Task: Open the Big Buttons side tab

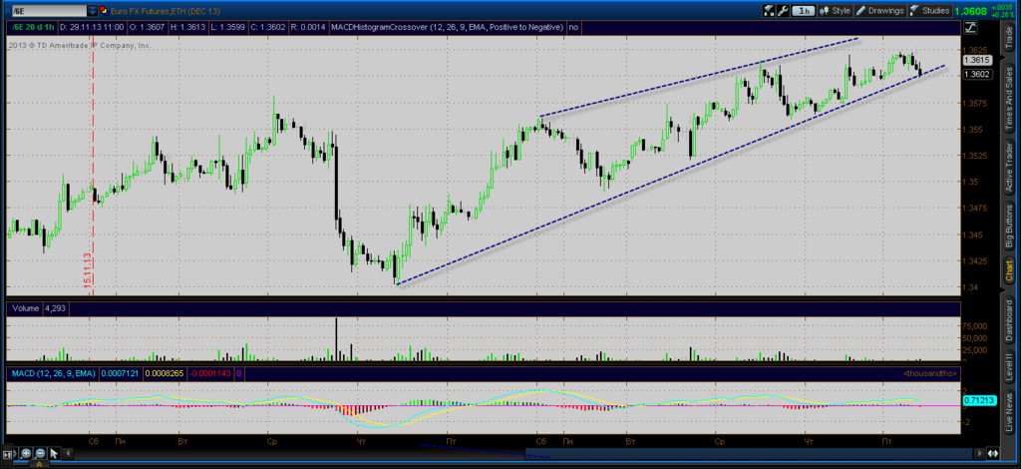Action: (1009, 226)
